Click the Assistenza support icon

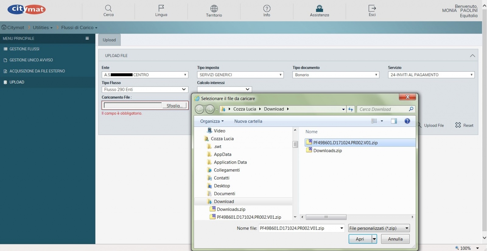pyautogui.click(x=319, y=9)
